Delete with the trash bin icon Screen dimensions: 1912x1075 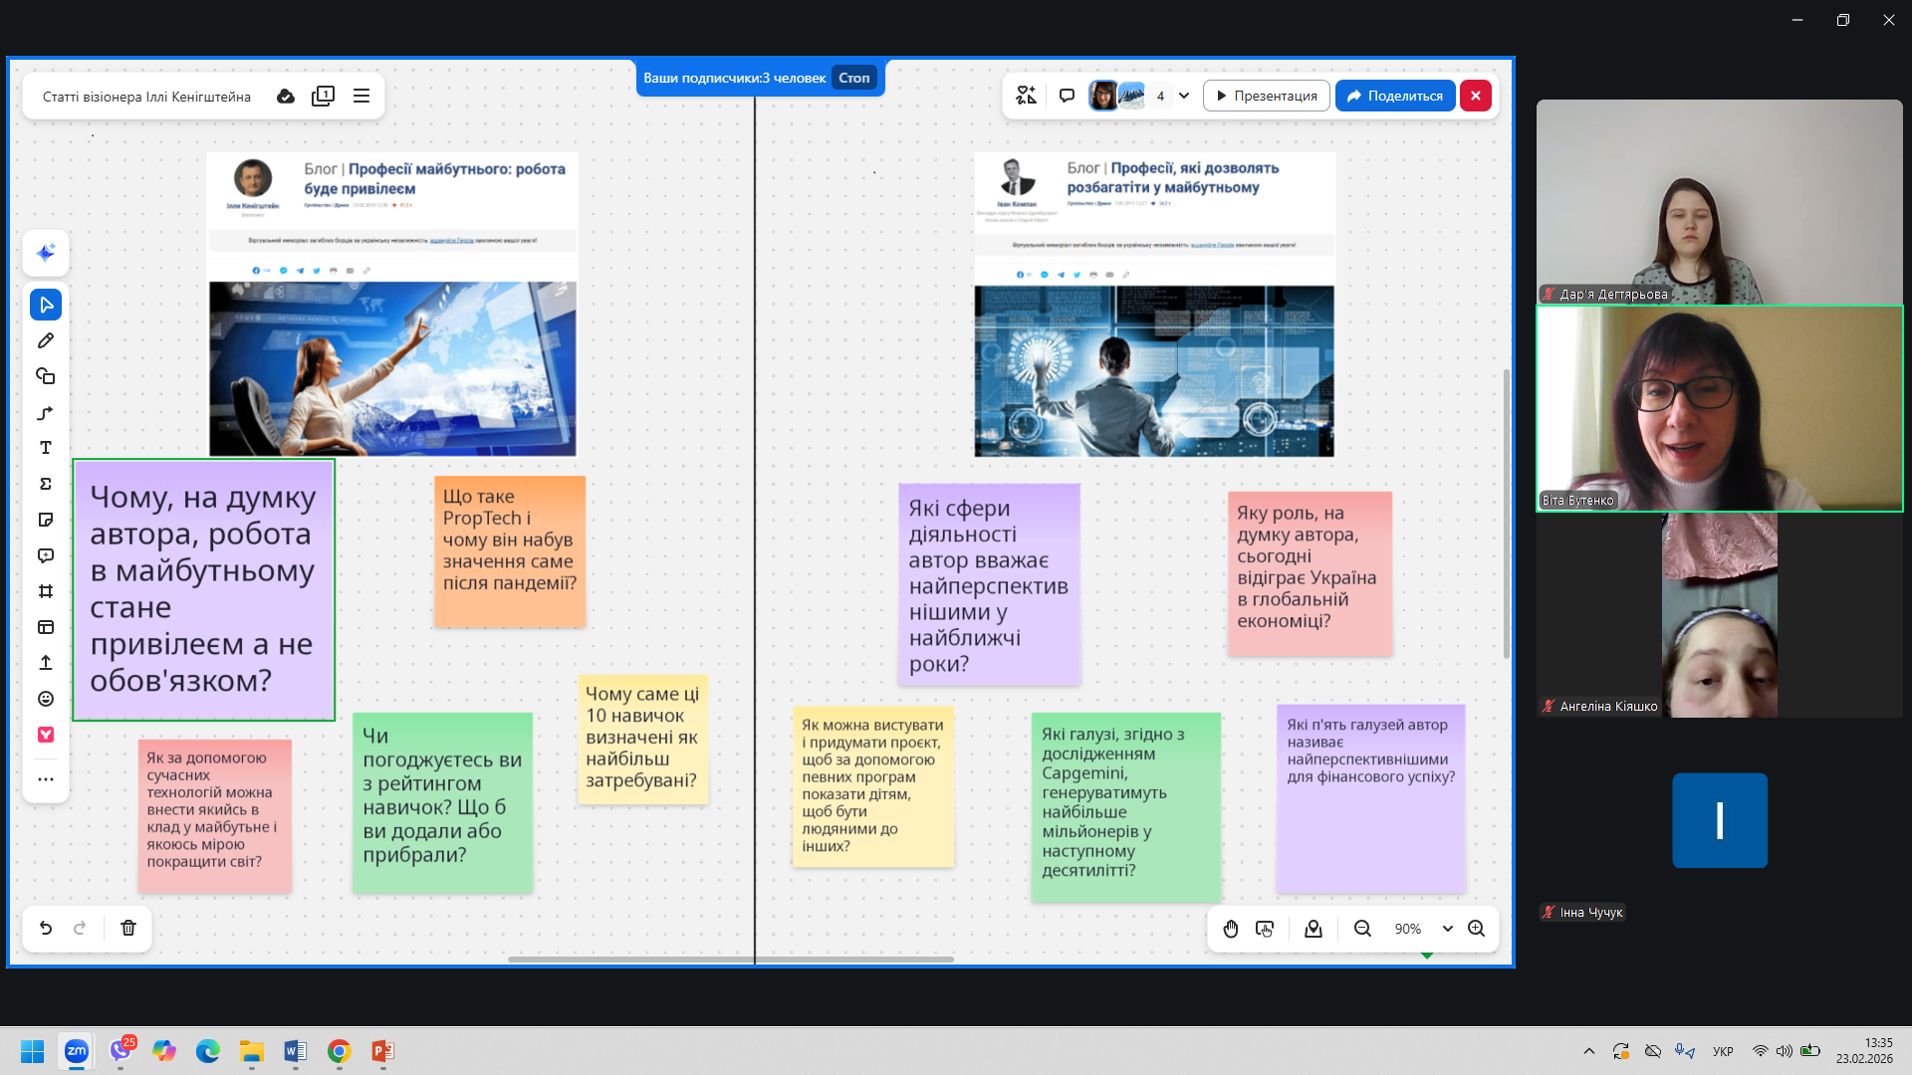[x=128, y=928]
